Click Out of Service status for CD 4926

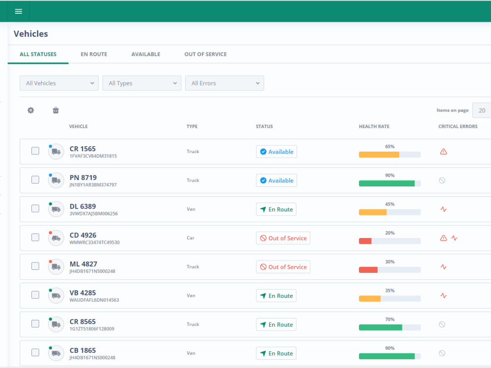pyautogui.click(x=283, y=238)
